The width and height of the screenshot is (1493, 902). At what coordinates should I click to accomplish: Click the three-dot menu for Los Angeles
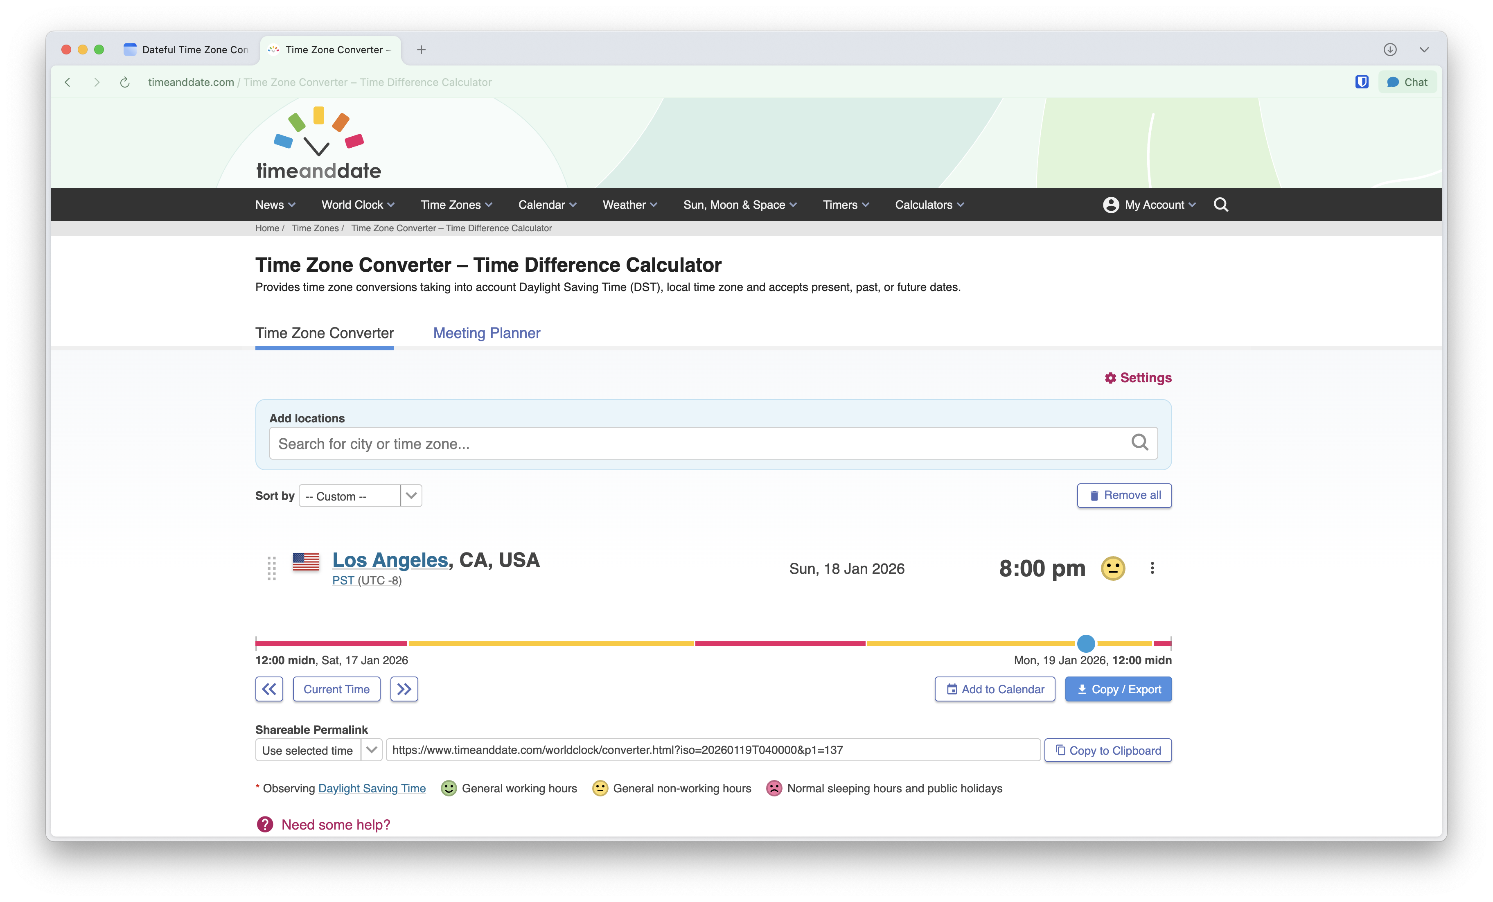[x=1152, y=568]
